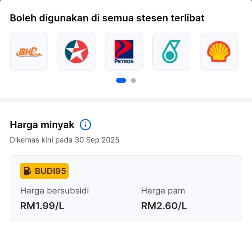Tap the green Petronas droplet logo
252x232 pixels.
171,52
